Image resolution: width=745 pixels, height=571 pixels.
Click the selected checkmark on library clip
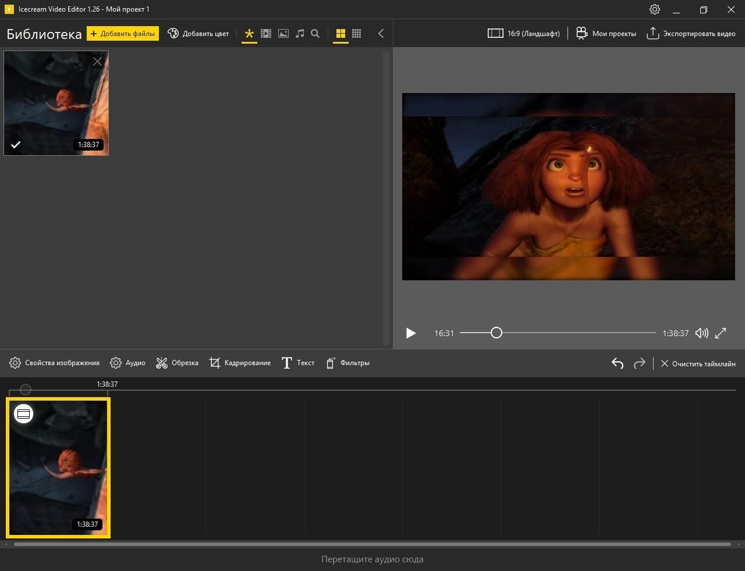pos(16,145)
